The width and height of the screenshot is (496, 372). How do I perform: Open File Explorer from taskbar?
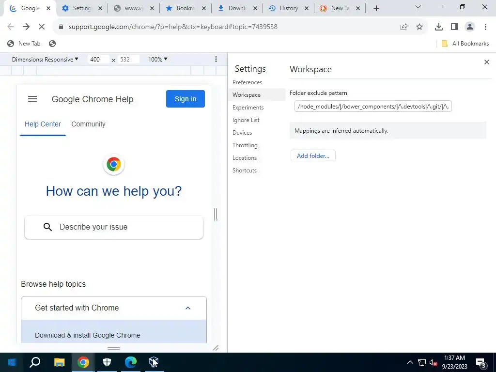(59, 362)
